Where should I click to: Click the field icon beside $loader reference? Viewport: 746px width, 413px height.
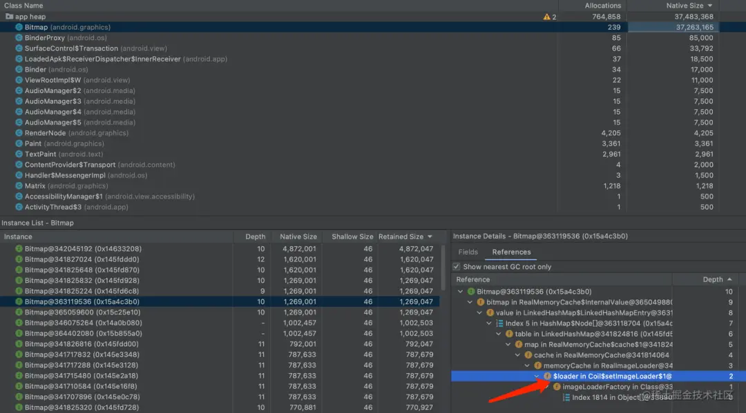[x=547, y=376]
